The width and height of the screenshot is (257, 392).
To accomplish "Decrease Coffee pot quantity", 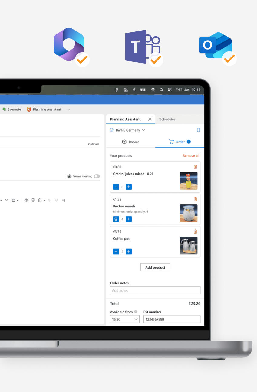I will point(116,252).
